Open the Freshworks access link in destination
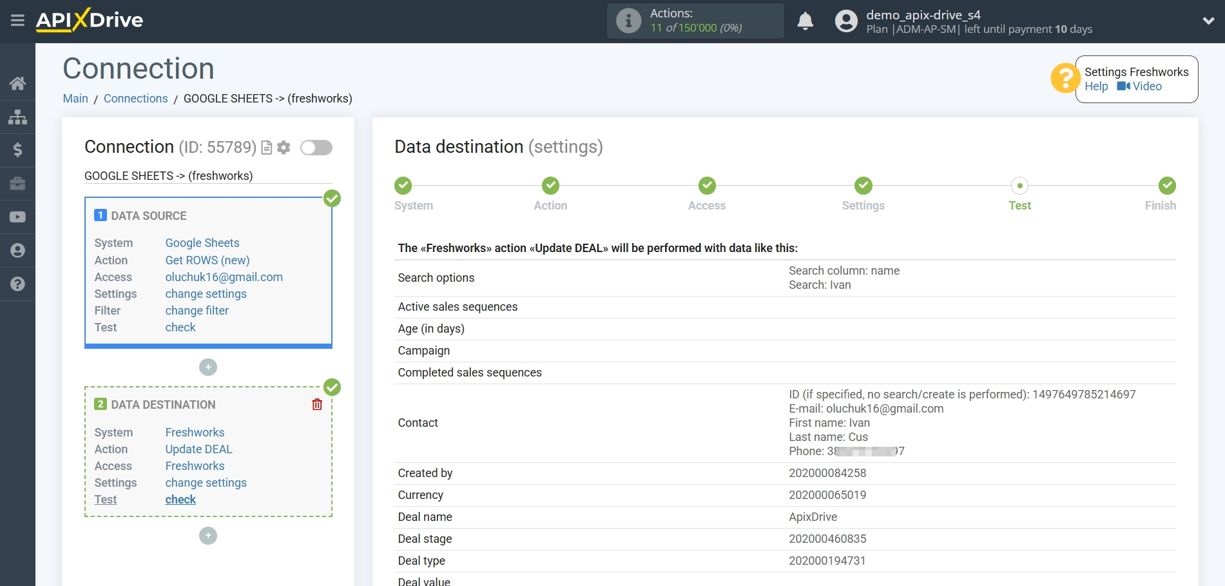The width and height of the screenshot is (1225, 586). click(195, 466)
